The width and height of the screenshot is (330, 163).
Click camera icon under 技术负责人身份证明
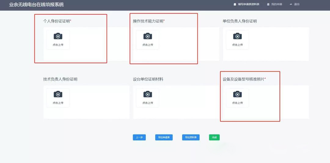(x=58, y=94)
